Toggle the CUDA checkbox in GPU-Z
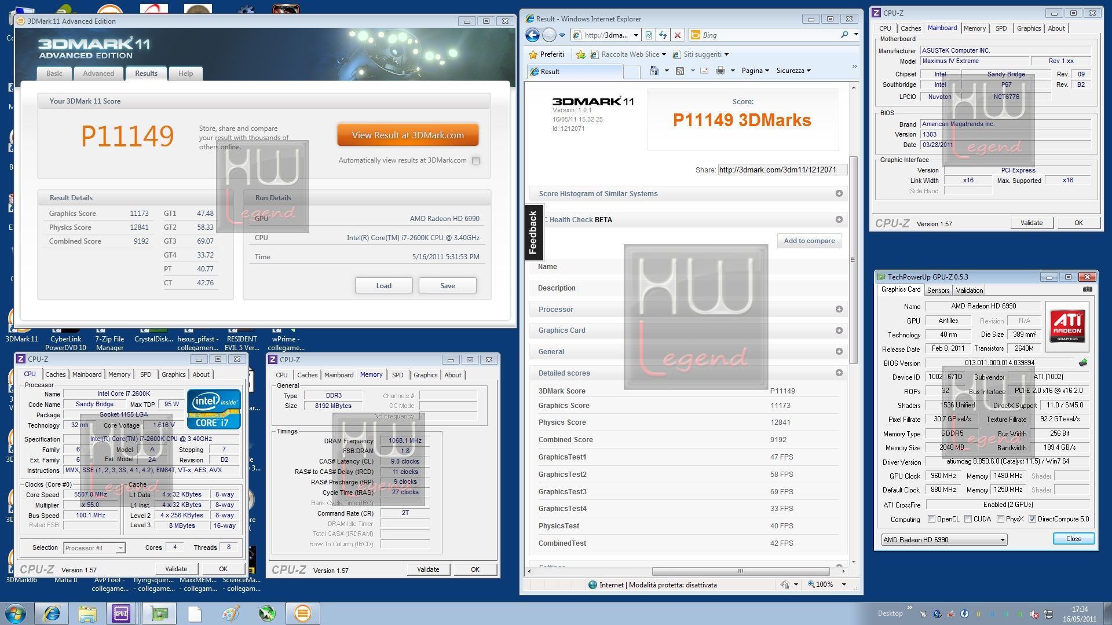 pyautogui.click(x=968, y=519)
